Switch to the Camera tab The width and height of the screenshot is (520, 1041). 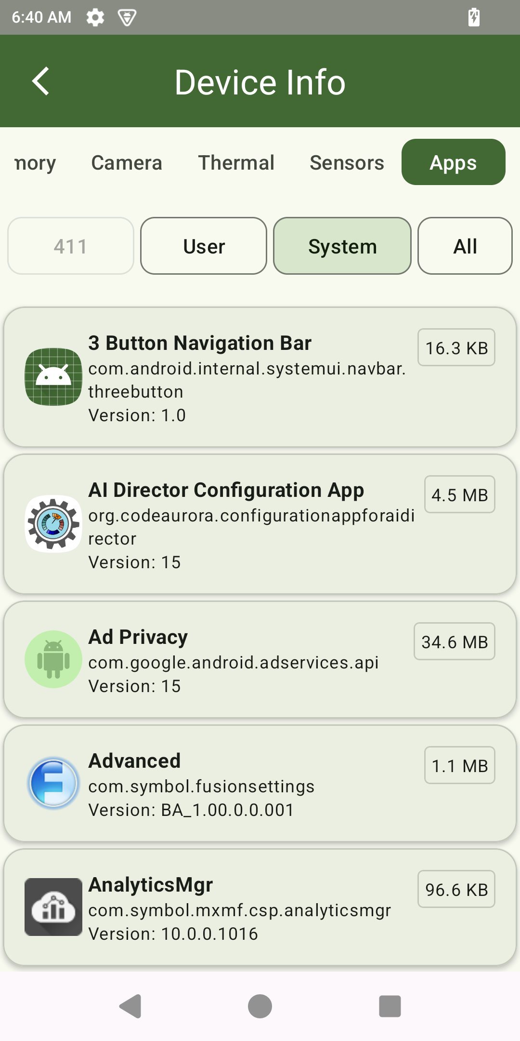(x=127, y=163)
